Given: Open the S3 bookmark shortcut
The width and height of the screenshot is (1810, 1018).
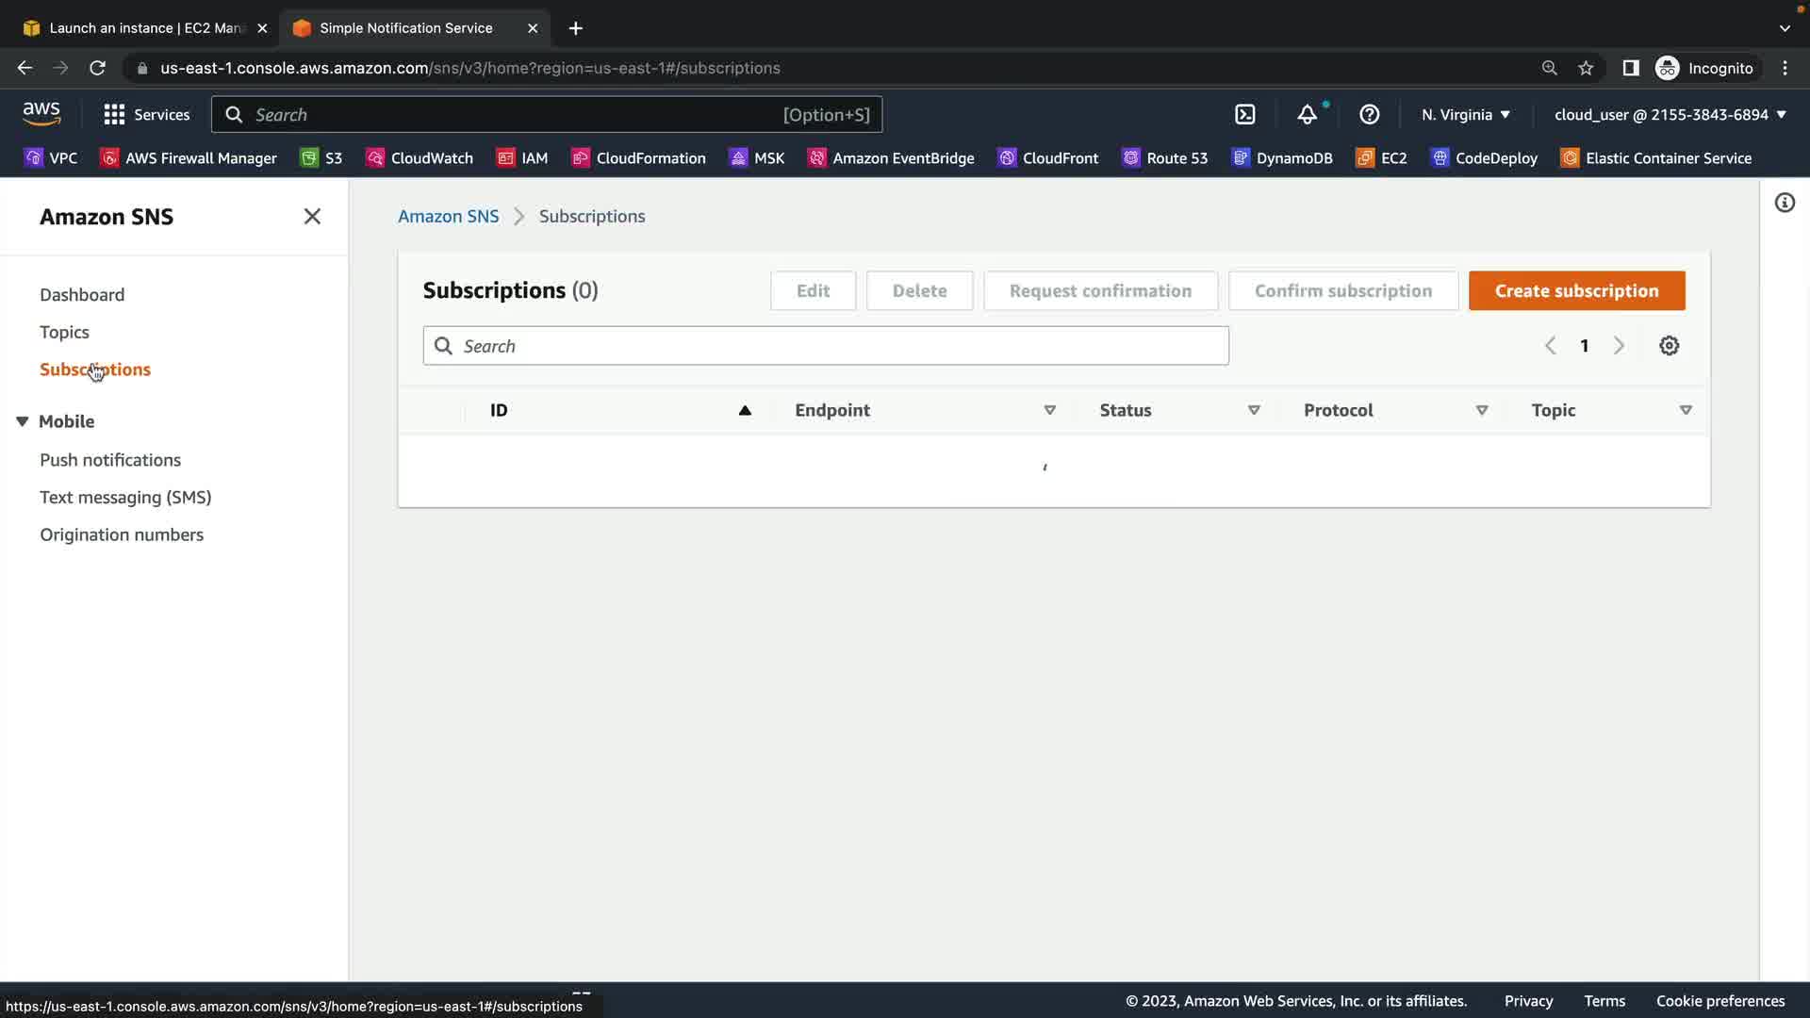Looking at the screenshot, I should point(321,158).
